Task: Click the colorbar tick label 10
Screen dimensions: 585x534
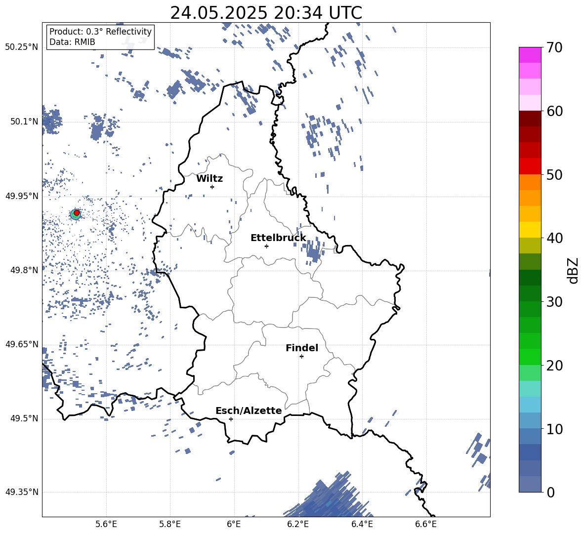Action: 554,429
